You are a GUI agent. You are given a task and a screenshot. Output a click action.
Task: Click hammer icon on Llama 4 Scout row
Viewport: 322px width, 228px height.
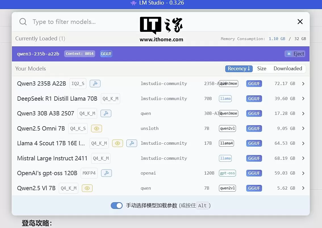tap(132, 143)
